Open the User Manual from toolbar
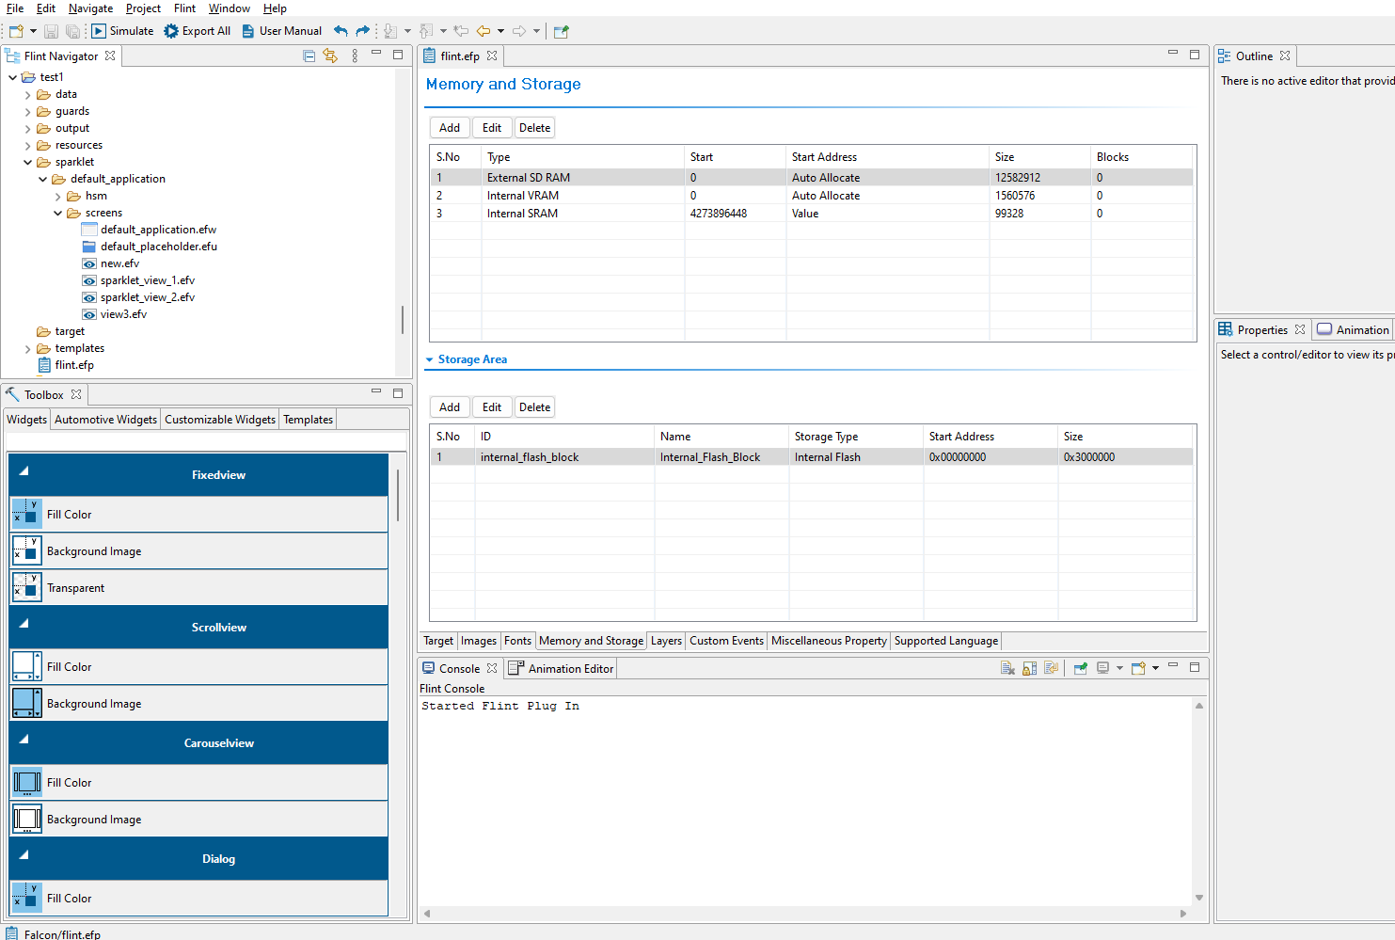The height and width of the screenshot is (940, 1395). [281, 31]
